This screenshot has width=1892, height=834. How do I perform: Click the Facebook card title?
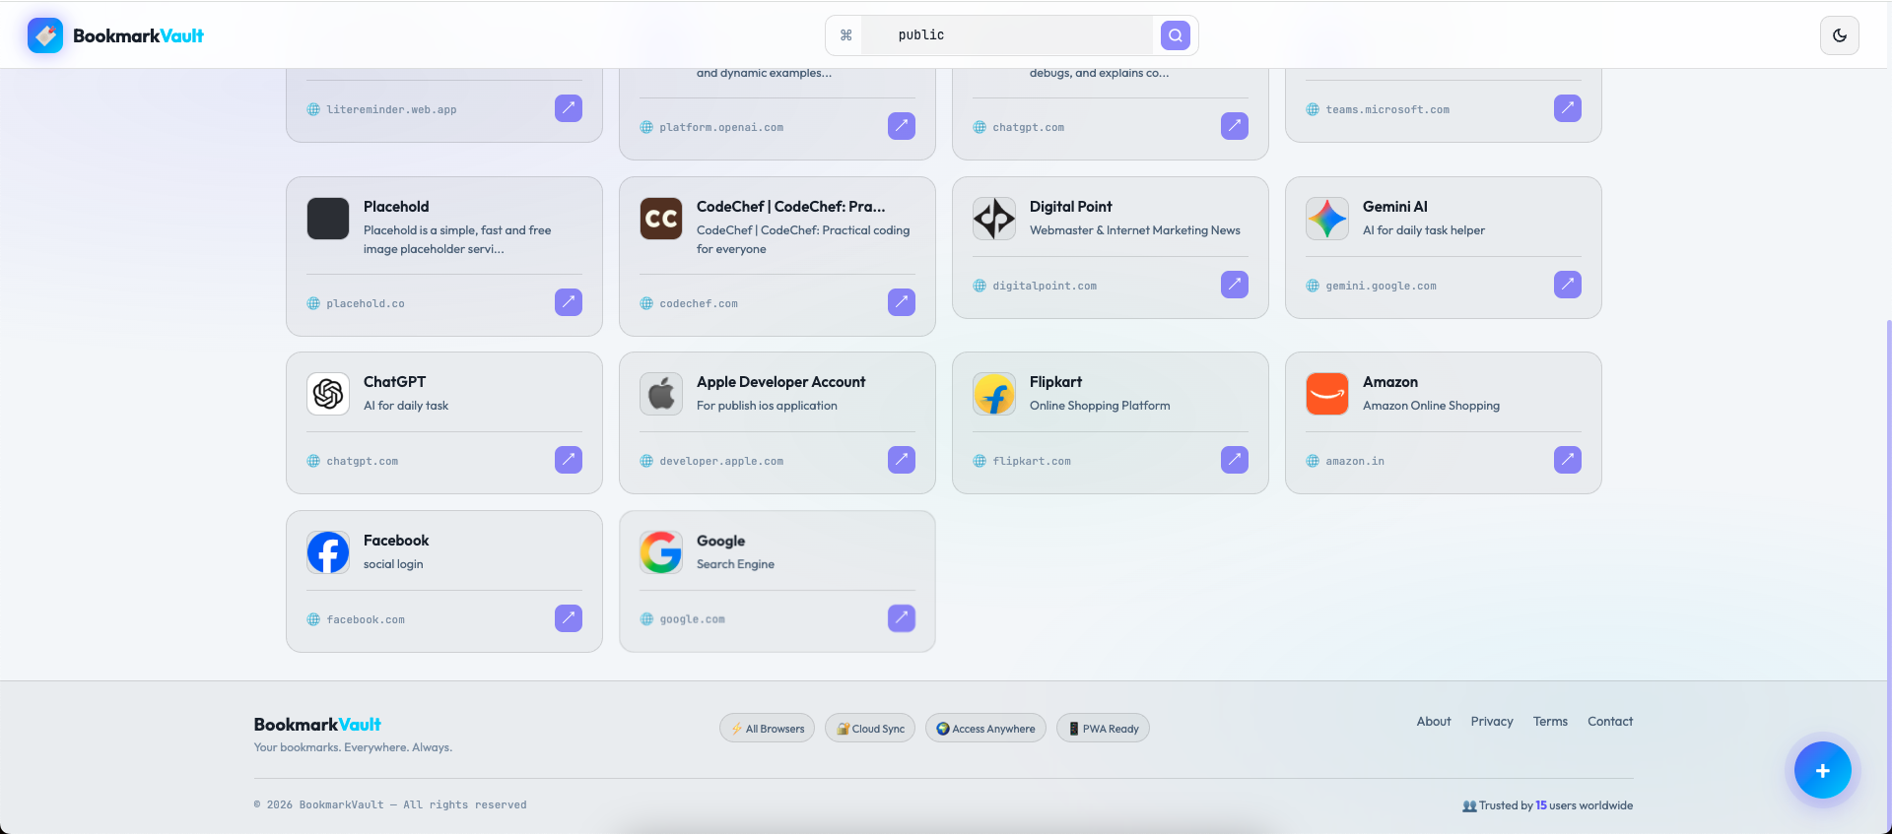point(396,541)
